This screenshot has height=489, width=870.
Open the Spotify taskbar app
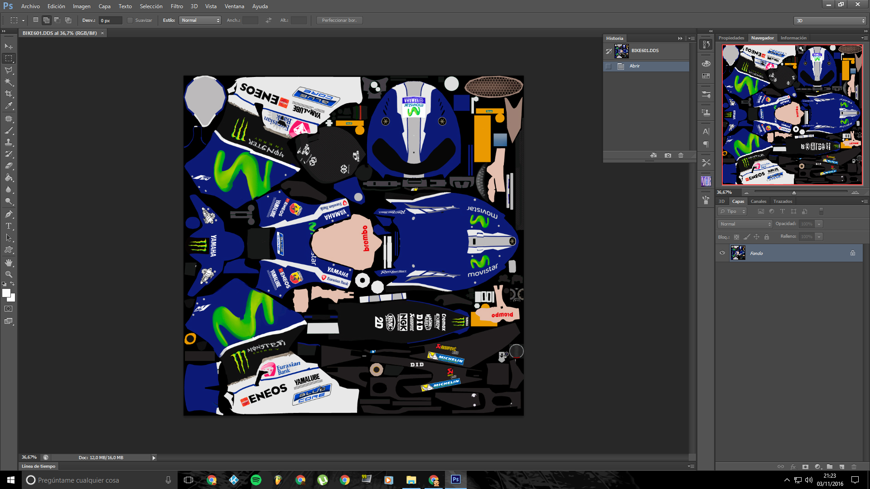(x=256, y=480)
